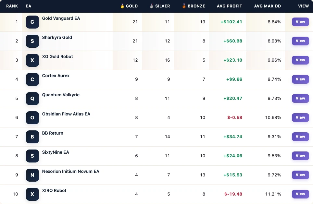Click the +$9.66 average profit value
The width and height of the screenshot is (313, 204).
pyautogui.click(x=234, y=79)
